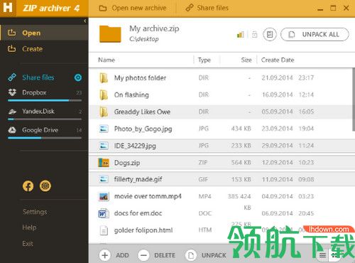Image resolution: width=355 pixels, height=263 pixels.
Task: Click the My archive.zip folder icon
Action: [x=110, y=34]
